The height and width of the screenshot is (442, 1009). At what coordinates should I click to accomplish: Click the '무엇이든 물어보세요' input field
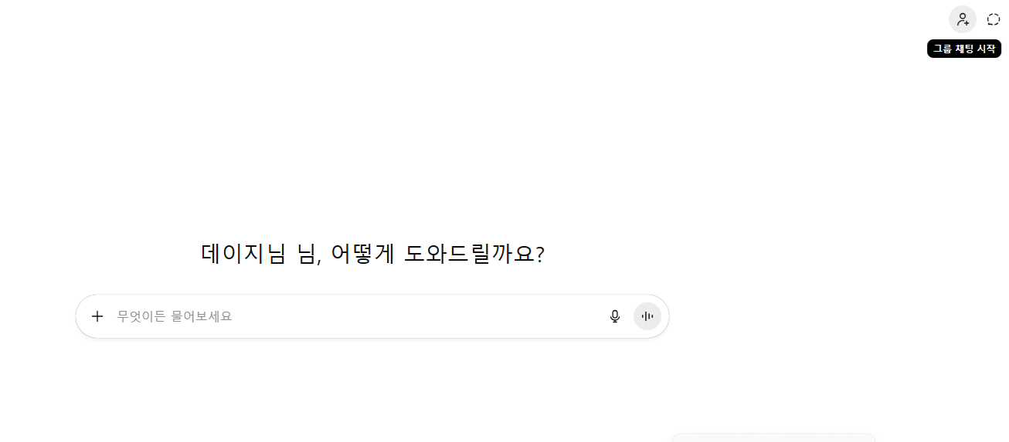[x=355, y=316]
